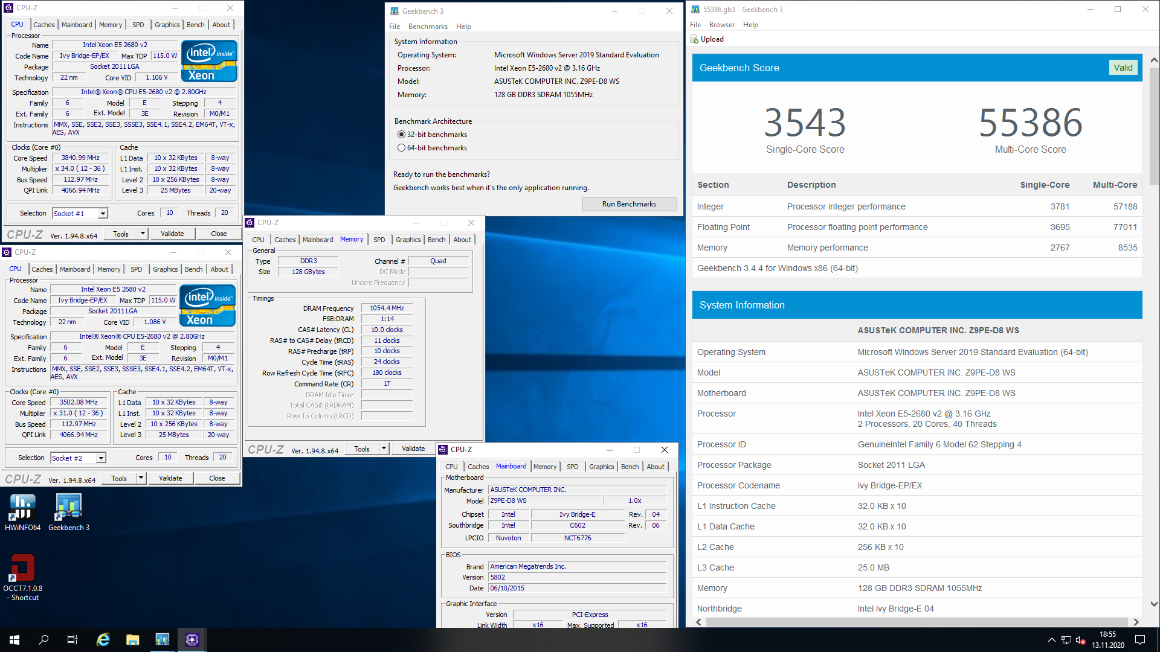Viewport: 1160px width, 652px height.
Task: Open the Windows Start menu
Action: coord(14,640)
